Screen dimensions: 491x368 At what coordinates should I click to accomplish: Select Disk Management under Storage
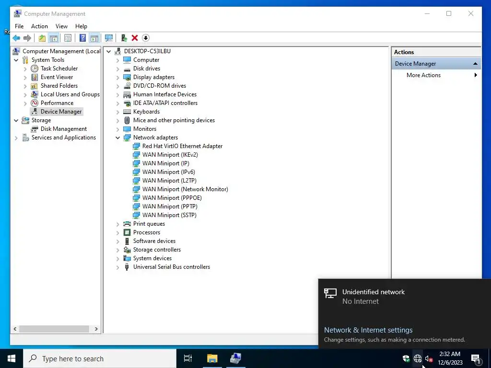[64, 129]
